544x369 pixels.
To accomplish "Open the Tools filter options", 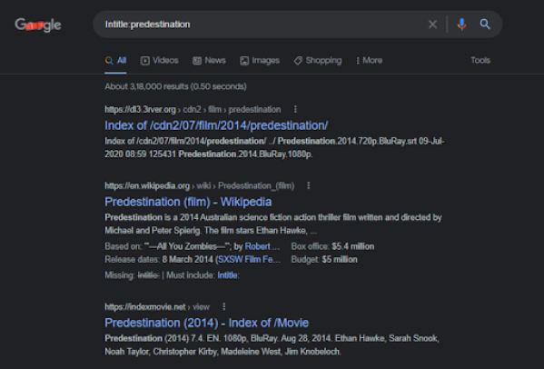I will (480, 60).
